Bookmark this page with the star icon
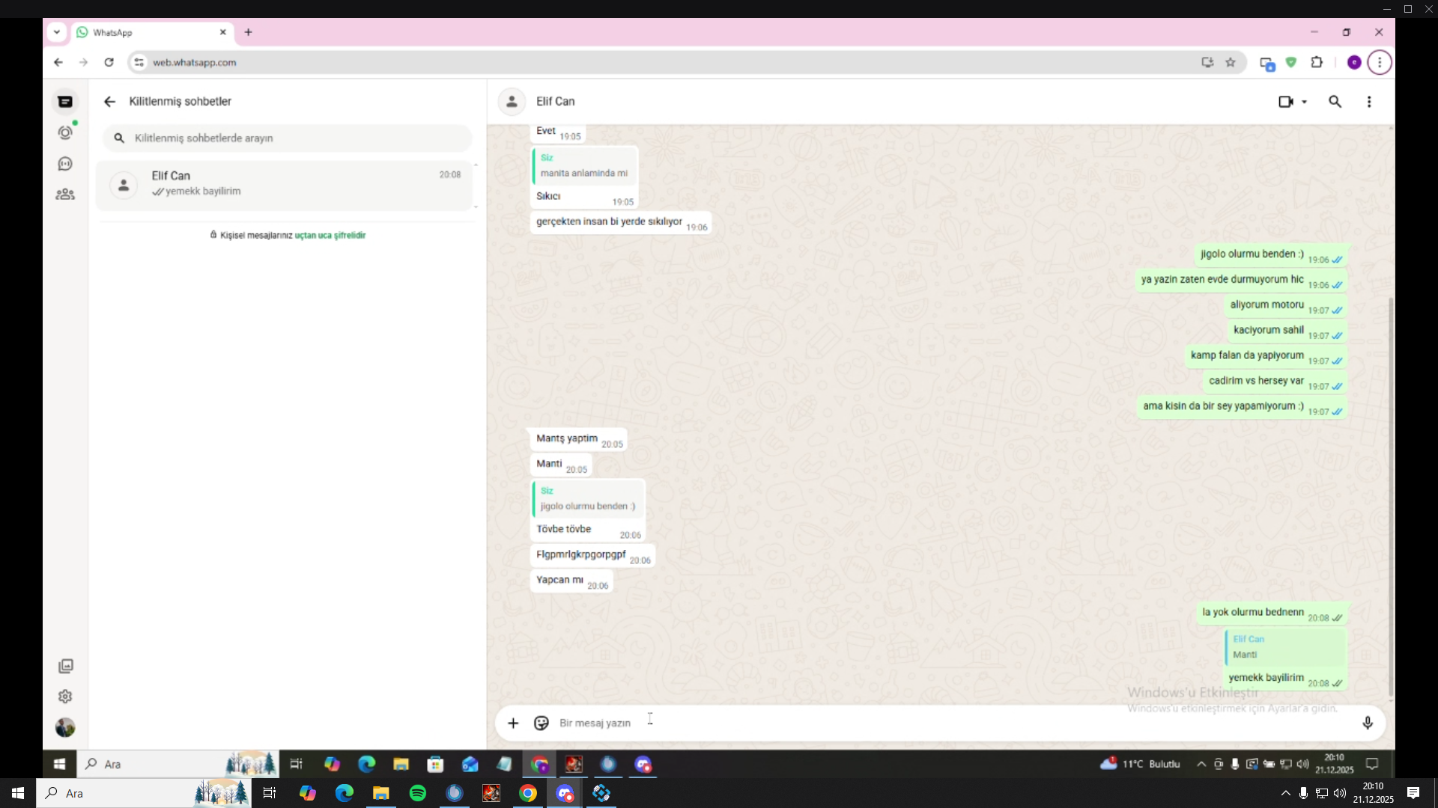Image resolution: width=1438 pixels, height=808 pixels. [1231, 62]
